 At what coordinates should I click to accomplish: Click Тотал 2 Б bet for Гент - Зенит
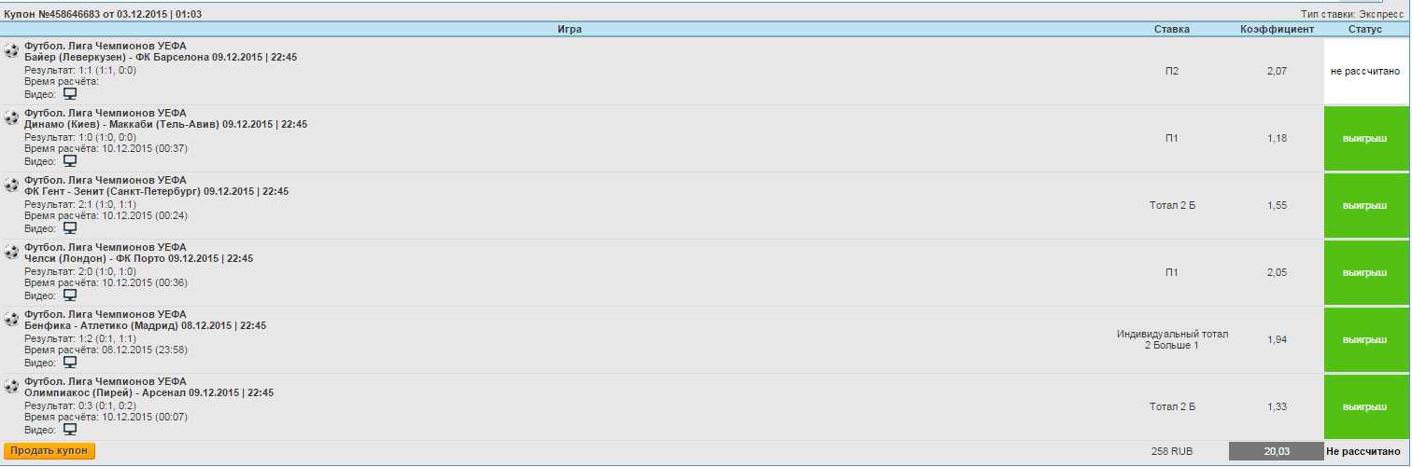click(x=1172, y=205)
